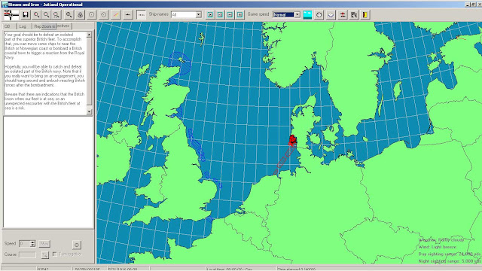Click the Max speed button
The height and width of the screenshot is (271, 482).
point(44,244)
